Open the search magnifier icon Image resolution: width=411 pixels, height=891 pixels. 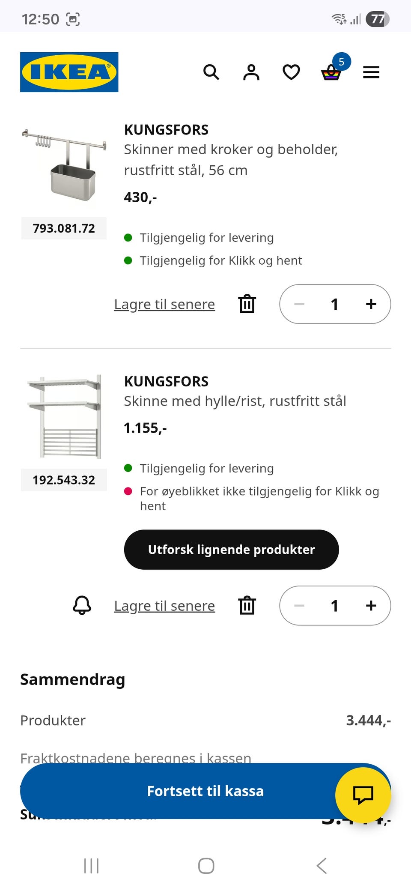point(211,72)
